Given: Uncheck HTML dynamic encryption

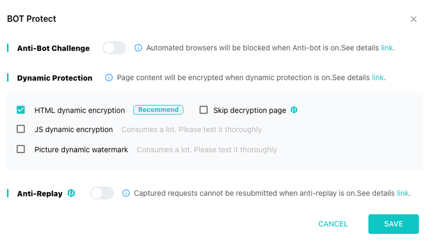Looking at the screenshot, I should (21, 110).
